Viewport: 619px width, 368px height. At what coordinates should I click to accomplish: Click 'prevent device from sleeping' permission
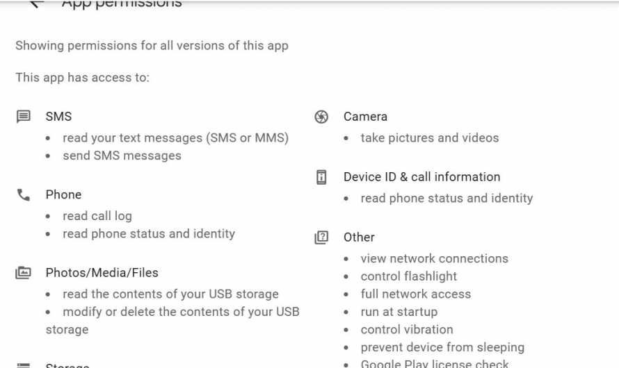(442, 347)
